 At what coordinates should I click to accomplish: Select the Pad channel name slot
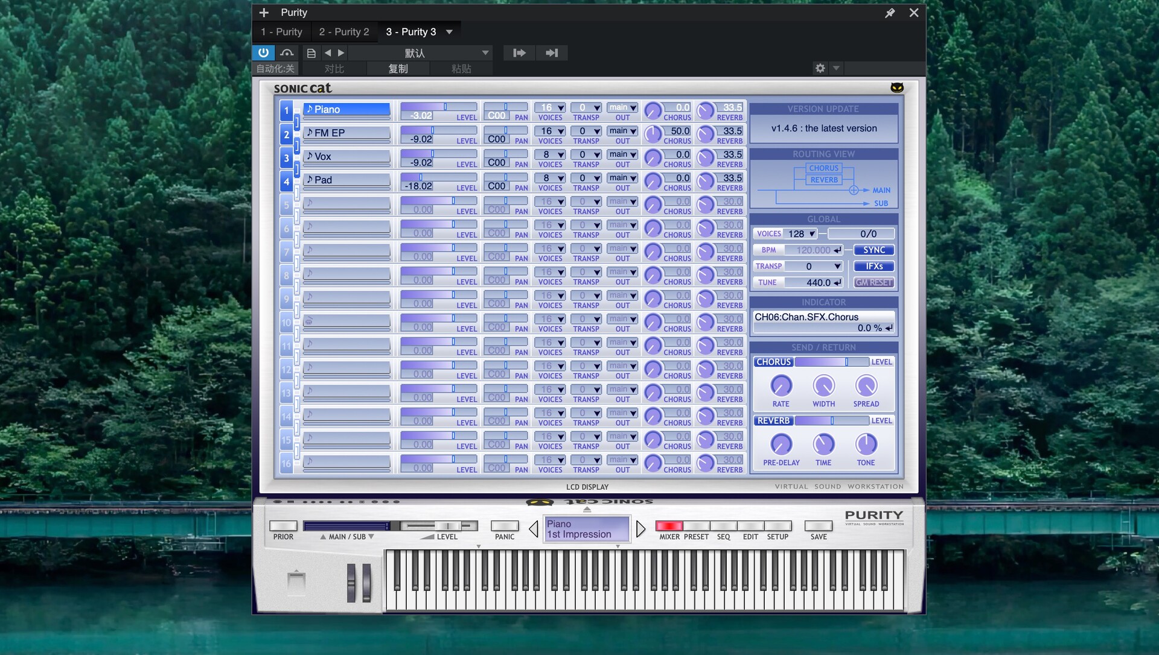(346, 180)
